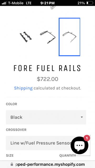
Task: Tap the cellular signal bars icon
Action: [4, 3]
